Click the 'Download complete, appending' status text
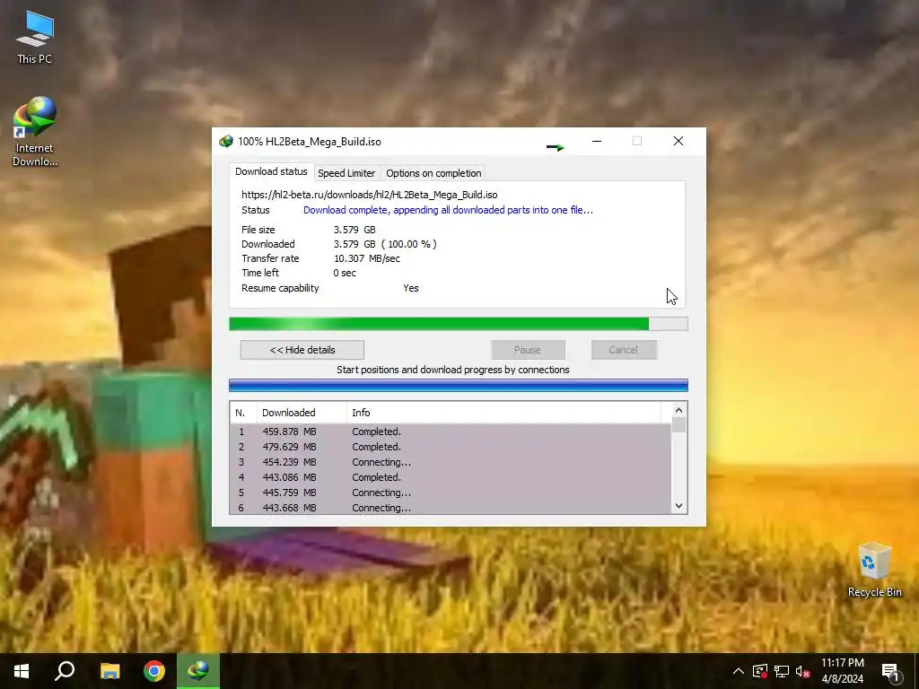 coord(449,210)
